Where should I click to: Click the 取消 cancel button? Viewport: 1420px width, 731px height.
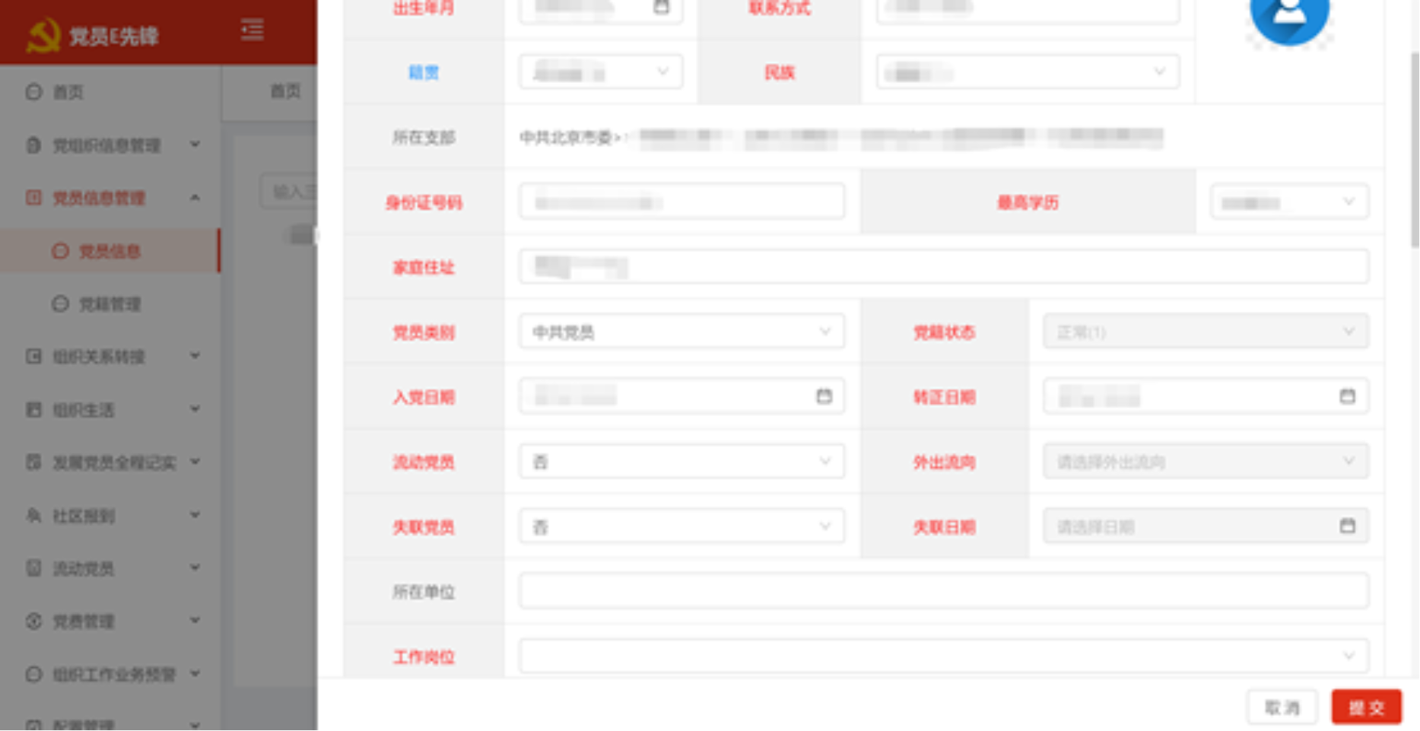1282,707
